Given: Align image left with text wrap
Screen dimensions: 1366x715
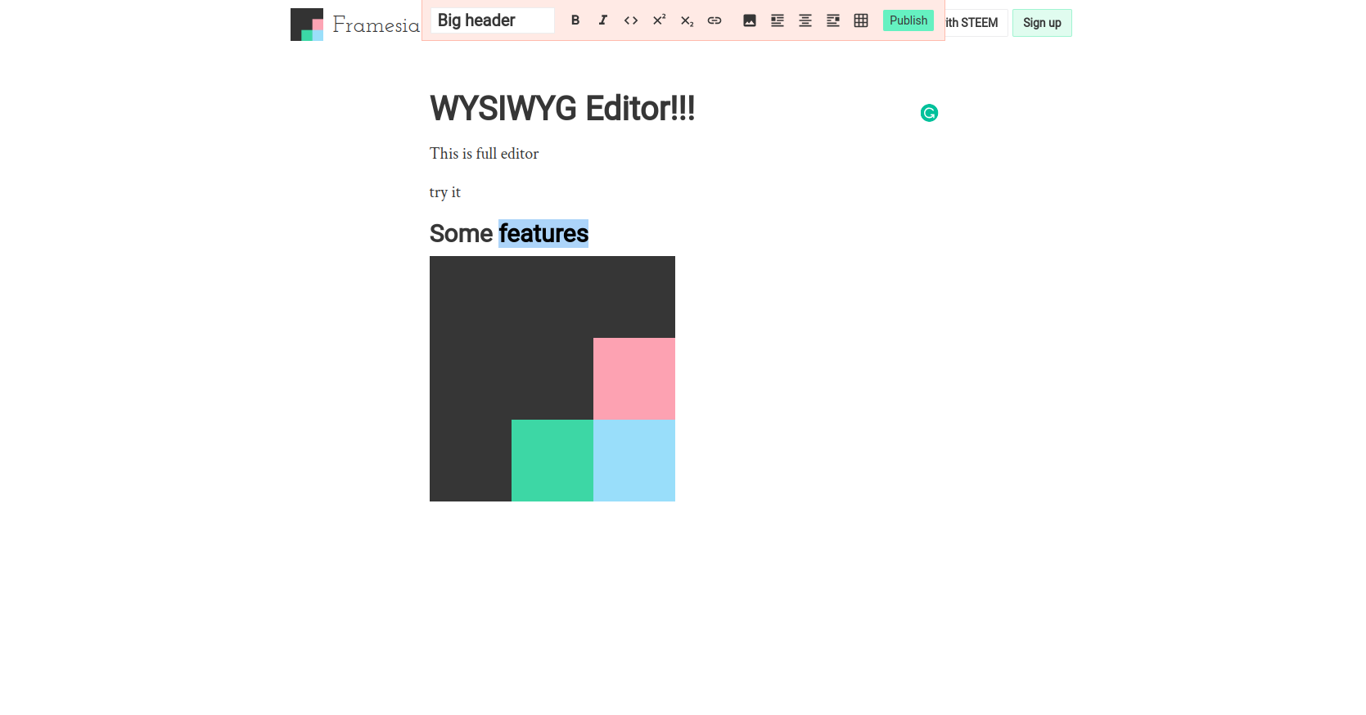Looking at the screenshot, I should 778,20.
